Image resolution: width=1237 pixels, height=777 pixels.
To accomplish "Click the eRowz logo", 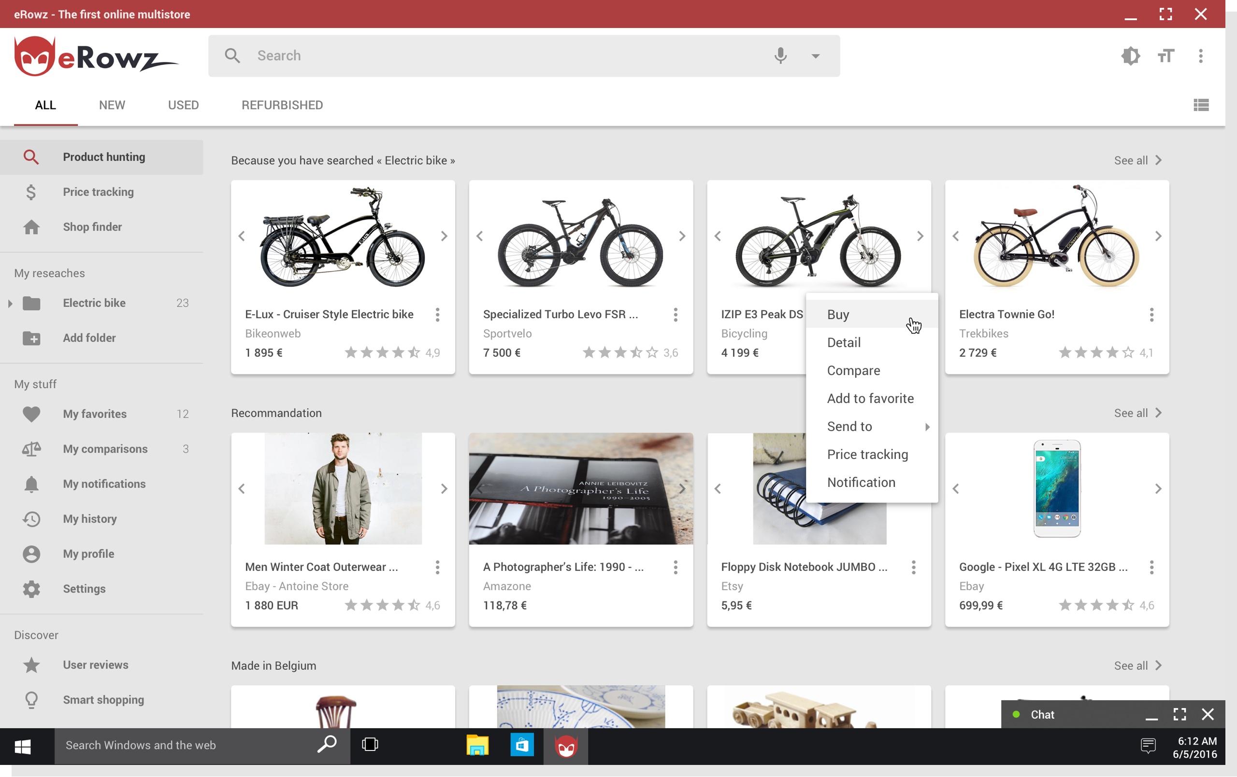I will coord(96,55).
